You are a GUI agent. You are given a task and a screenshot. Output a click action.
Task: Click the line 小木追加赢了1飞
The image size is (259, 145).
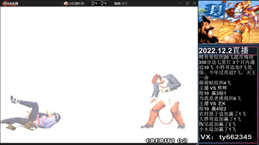[217, 129]
